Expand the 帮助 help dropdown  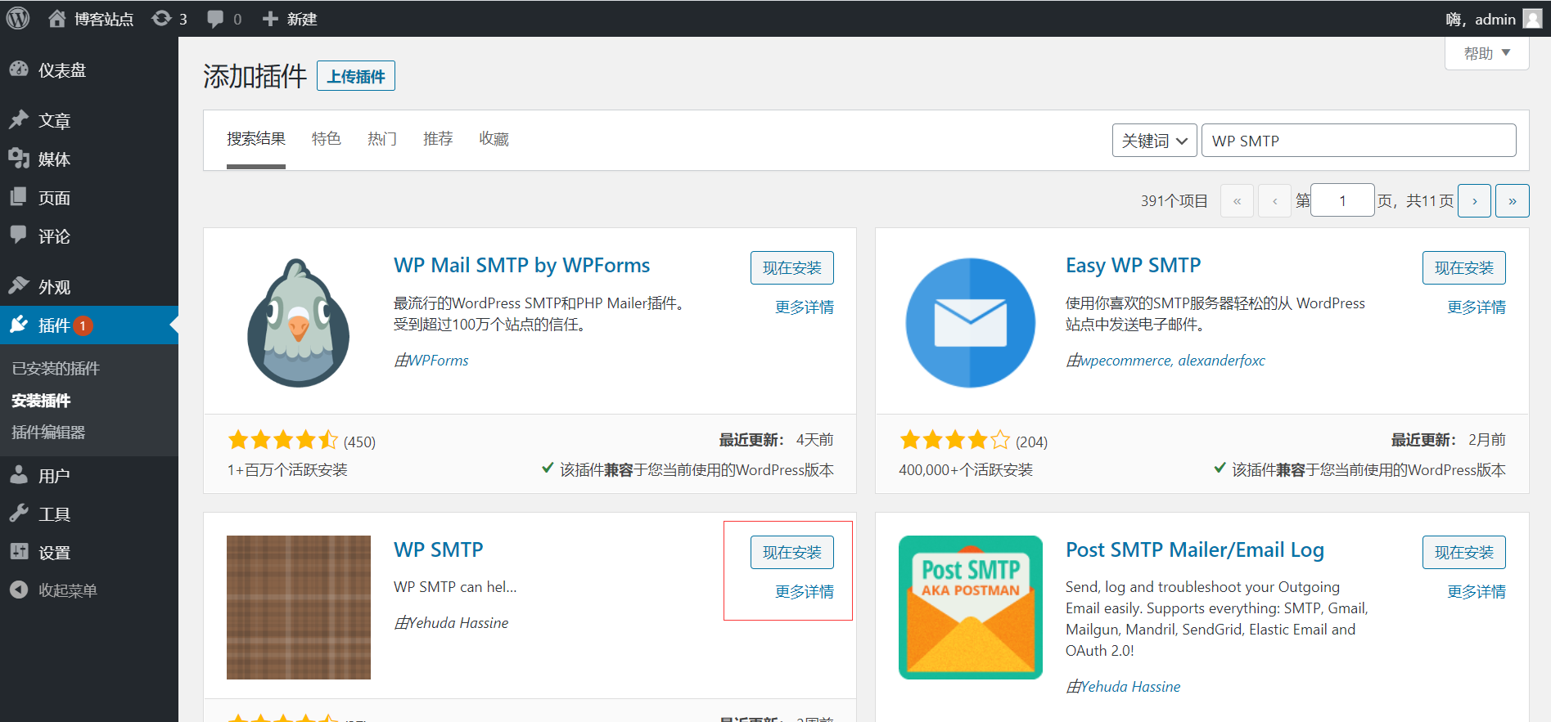tap(1487, 53)
